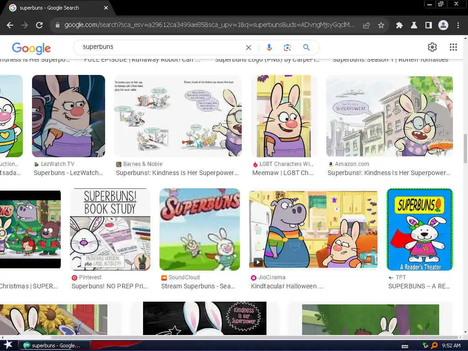Click the browser address bar URL
468x351 pixels.
pyautogui.click(x=209, y=25)
